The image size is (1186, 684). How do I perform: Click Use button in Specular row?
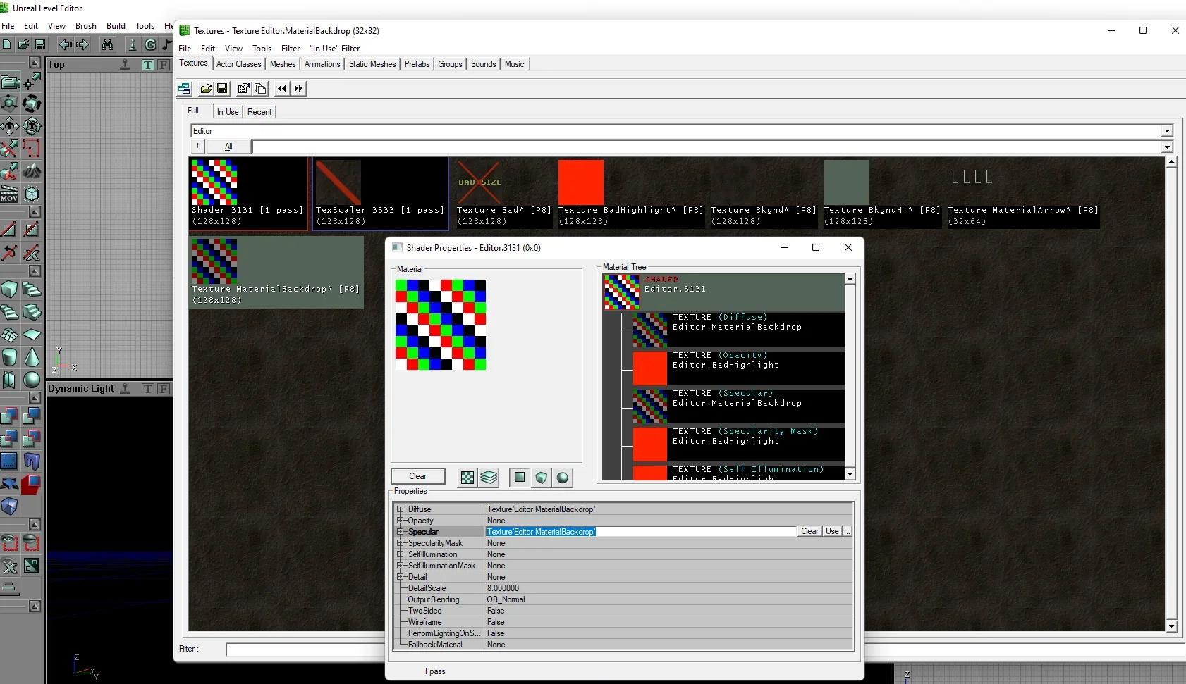832,531
